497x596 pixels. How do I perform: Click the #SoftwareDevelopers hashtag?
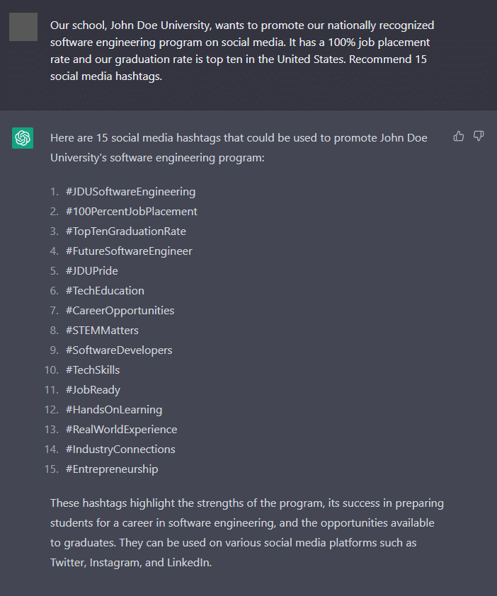click(119, 350)
